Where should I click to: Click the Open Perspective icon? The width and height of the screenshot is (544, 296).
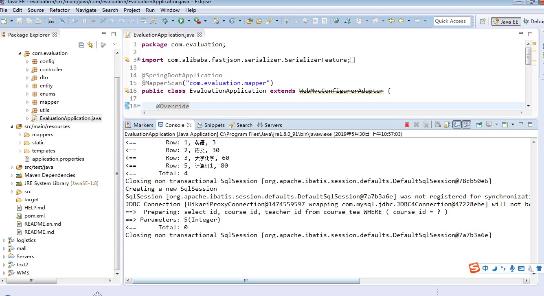[x=483, y=22]
